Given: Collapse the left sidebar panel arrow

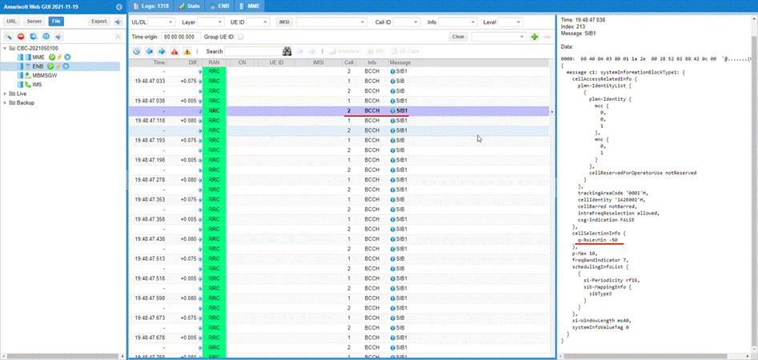Looking at the screenshot, I should click(x=118, y=7).
